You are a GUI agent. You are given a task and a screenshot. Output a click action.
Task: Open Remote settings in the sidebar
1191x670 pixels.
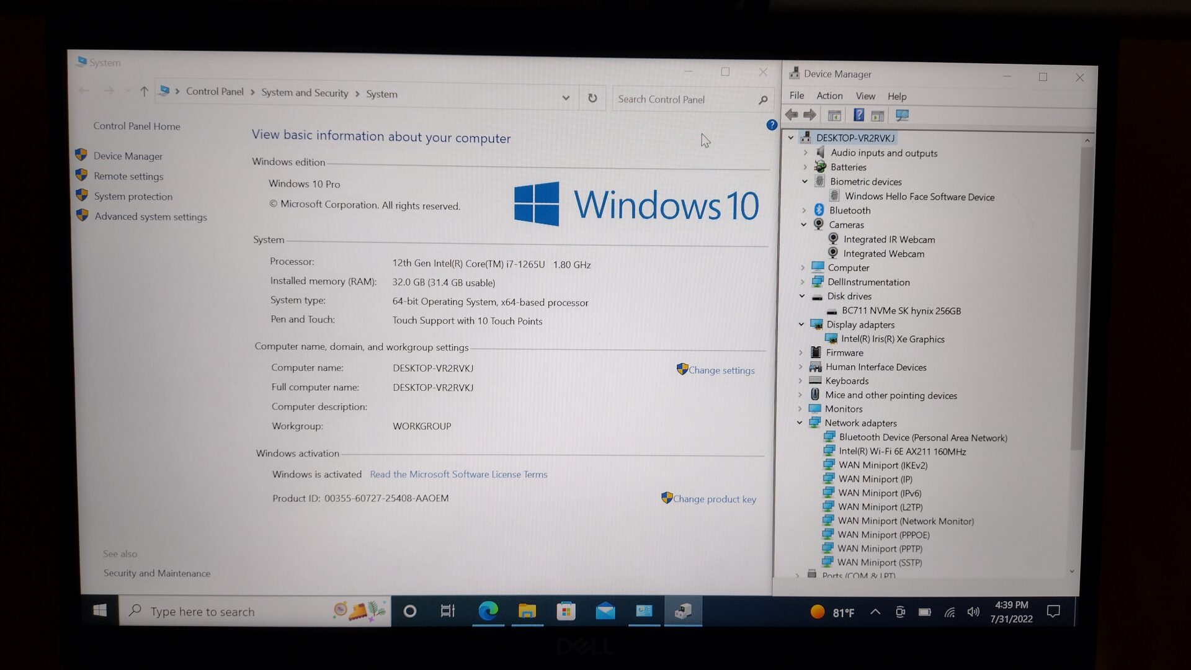pos(128,176)
